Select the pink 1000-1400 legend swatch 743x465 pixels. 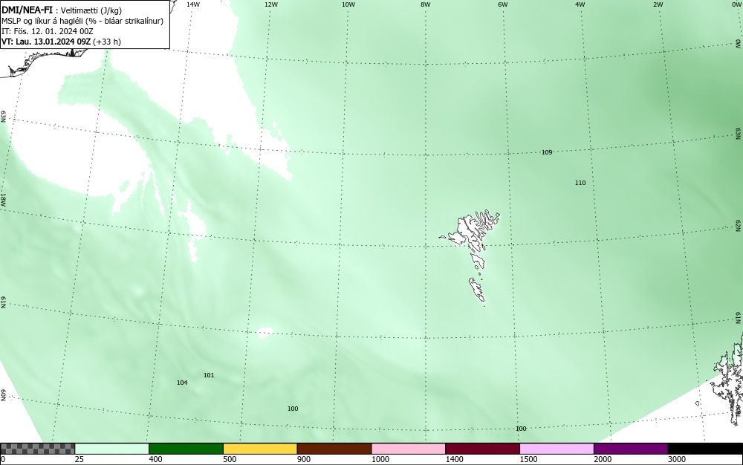point(409,449)
